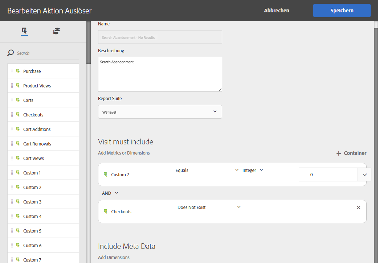The image size is (379, 263).
Task: Click the Custom 7 rule metric icon
Action: pos(106,174)
